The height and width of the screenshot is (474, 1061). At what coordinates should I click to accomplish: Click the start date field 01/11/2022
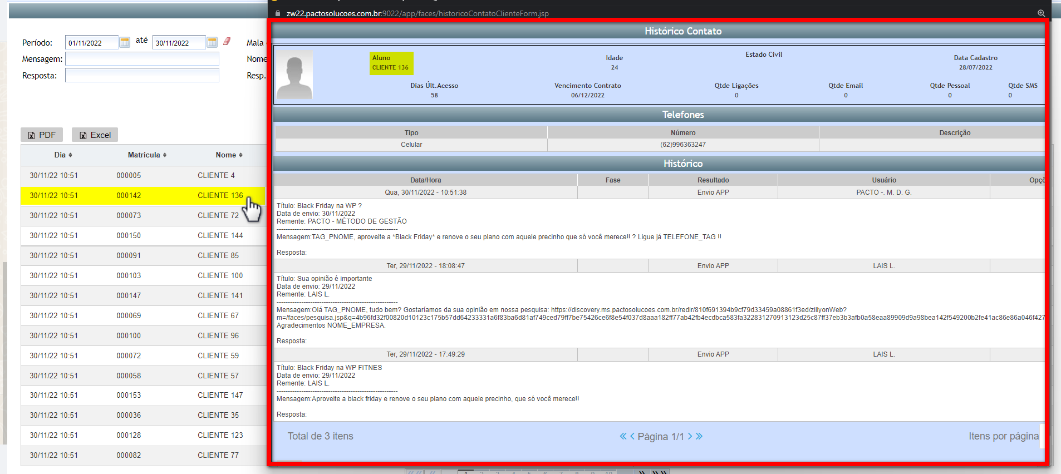click(x=91, y=43)
